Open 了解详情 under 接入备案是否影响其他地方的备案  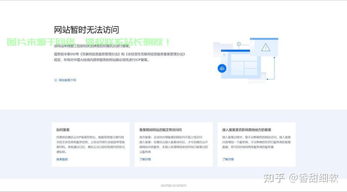click(x=228, y=159)
